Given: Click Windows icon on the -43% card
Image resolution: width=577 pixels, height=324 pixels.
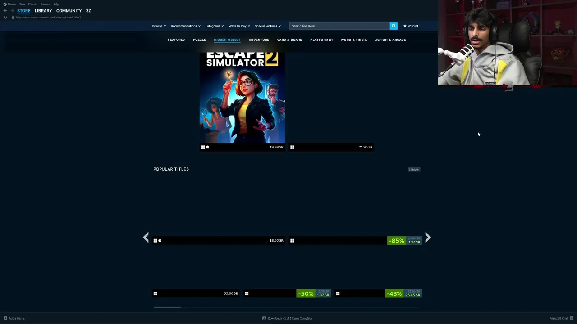Looking at the screenshot, I should 338,293.
